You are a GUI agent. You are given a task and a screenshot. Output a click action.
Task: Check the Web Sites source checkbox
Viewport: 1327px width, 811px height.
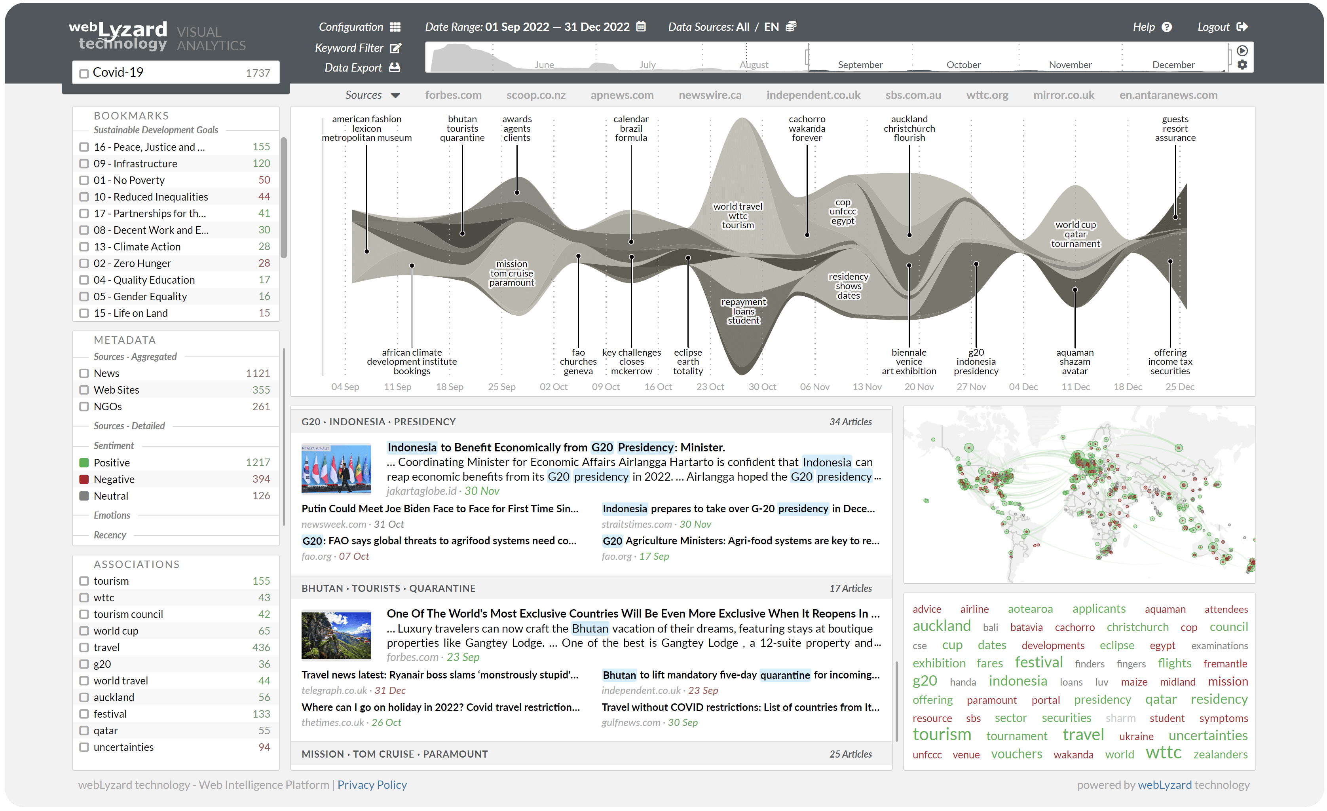pyautogui.click(x=84, y=390)
